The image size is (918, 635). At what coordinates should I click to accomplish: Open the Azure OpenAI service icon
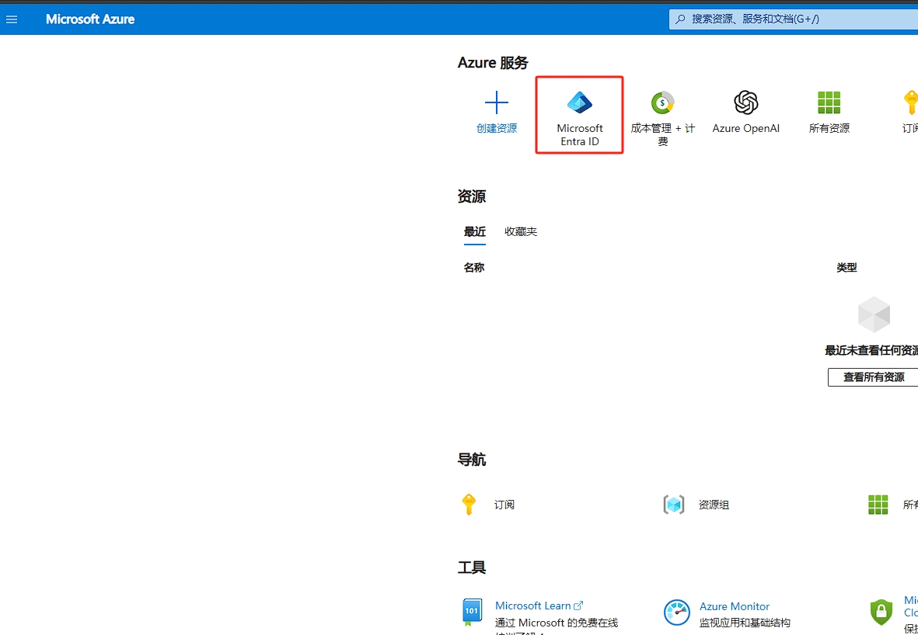coord(746,103)
